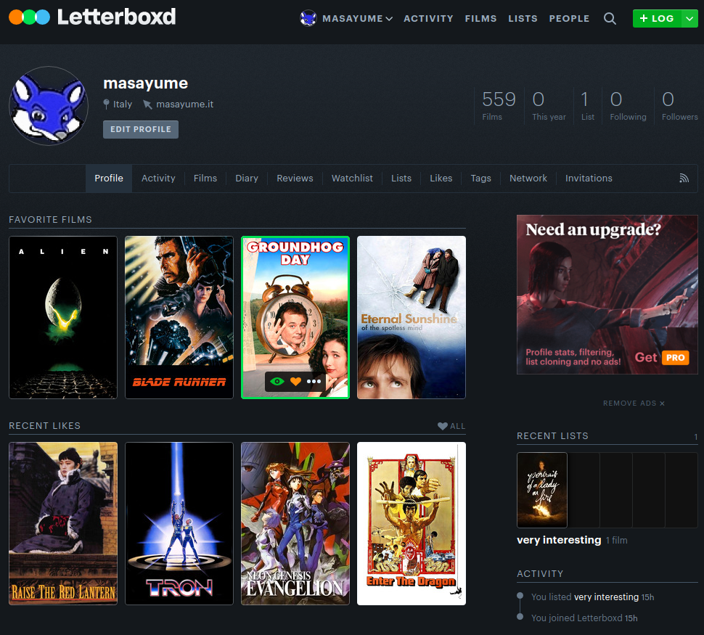
Task: Open the Raise the Red Lantern poster
Action: tap(63, 523)
